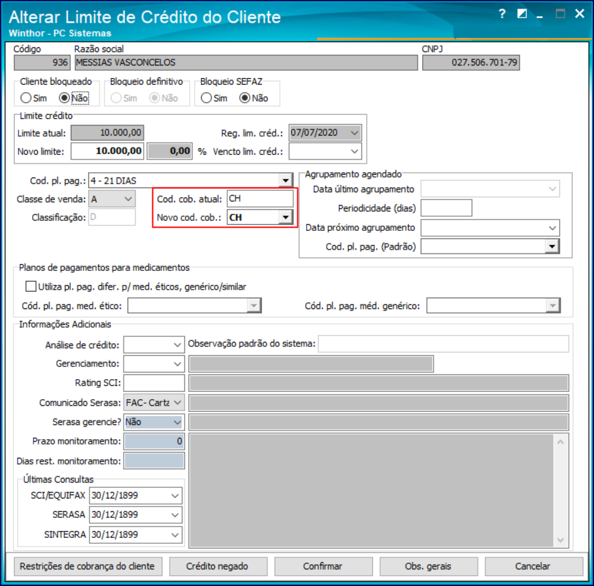This screenshot has width=594, height=586.
Task: Click Código field showing 936
Action: click(41, 63)
